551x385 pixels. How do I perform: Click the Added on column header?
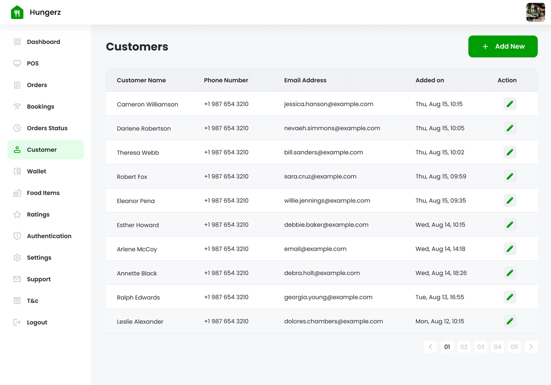430,80
